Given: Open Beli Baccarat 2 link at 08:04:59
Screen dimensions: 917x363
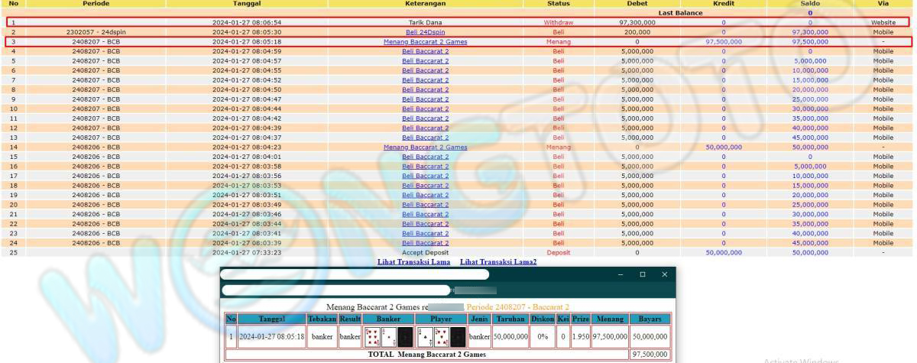Looking at the screenshot, I should 425,51.
